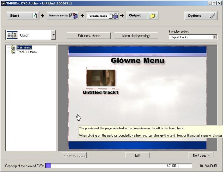Select Main menu in the tree view
This screenshot has width=223, height=172.
(24, 47)
